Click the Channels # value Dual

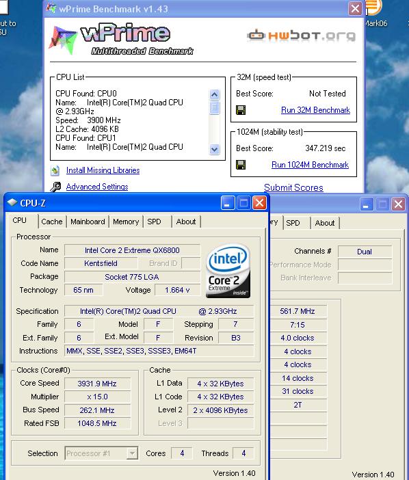(365, 252)
